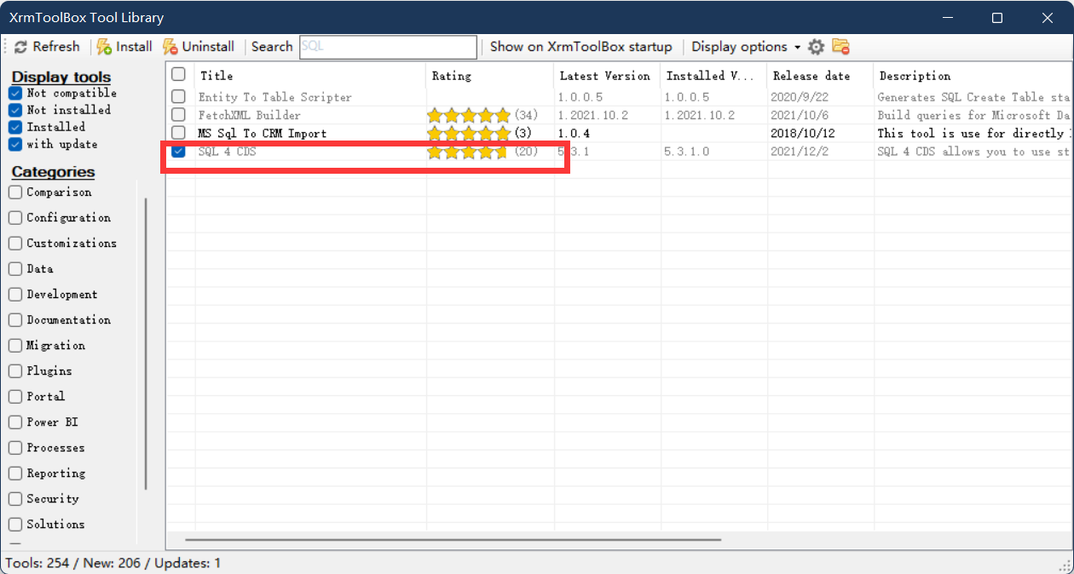
Task: Toggle the with update checkbox
Action: tap(15, 144)
